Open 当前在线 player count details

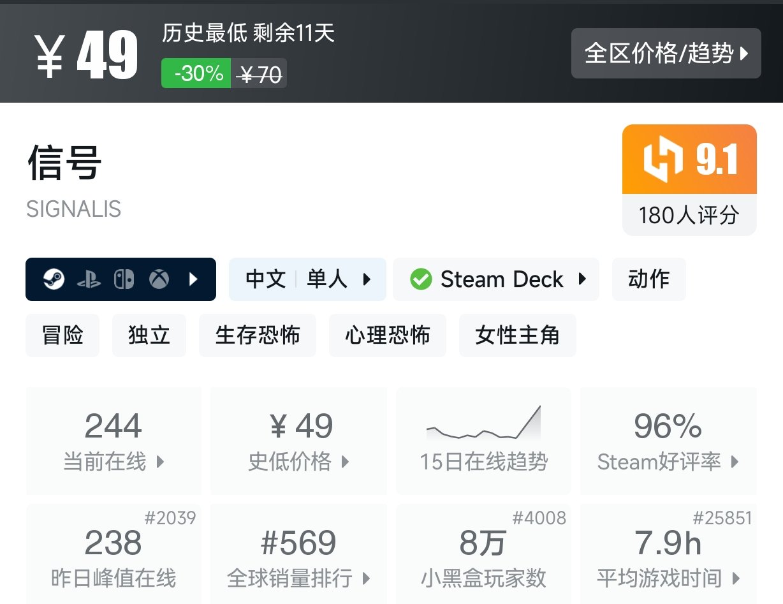(x=113, y=440)
